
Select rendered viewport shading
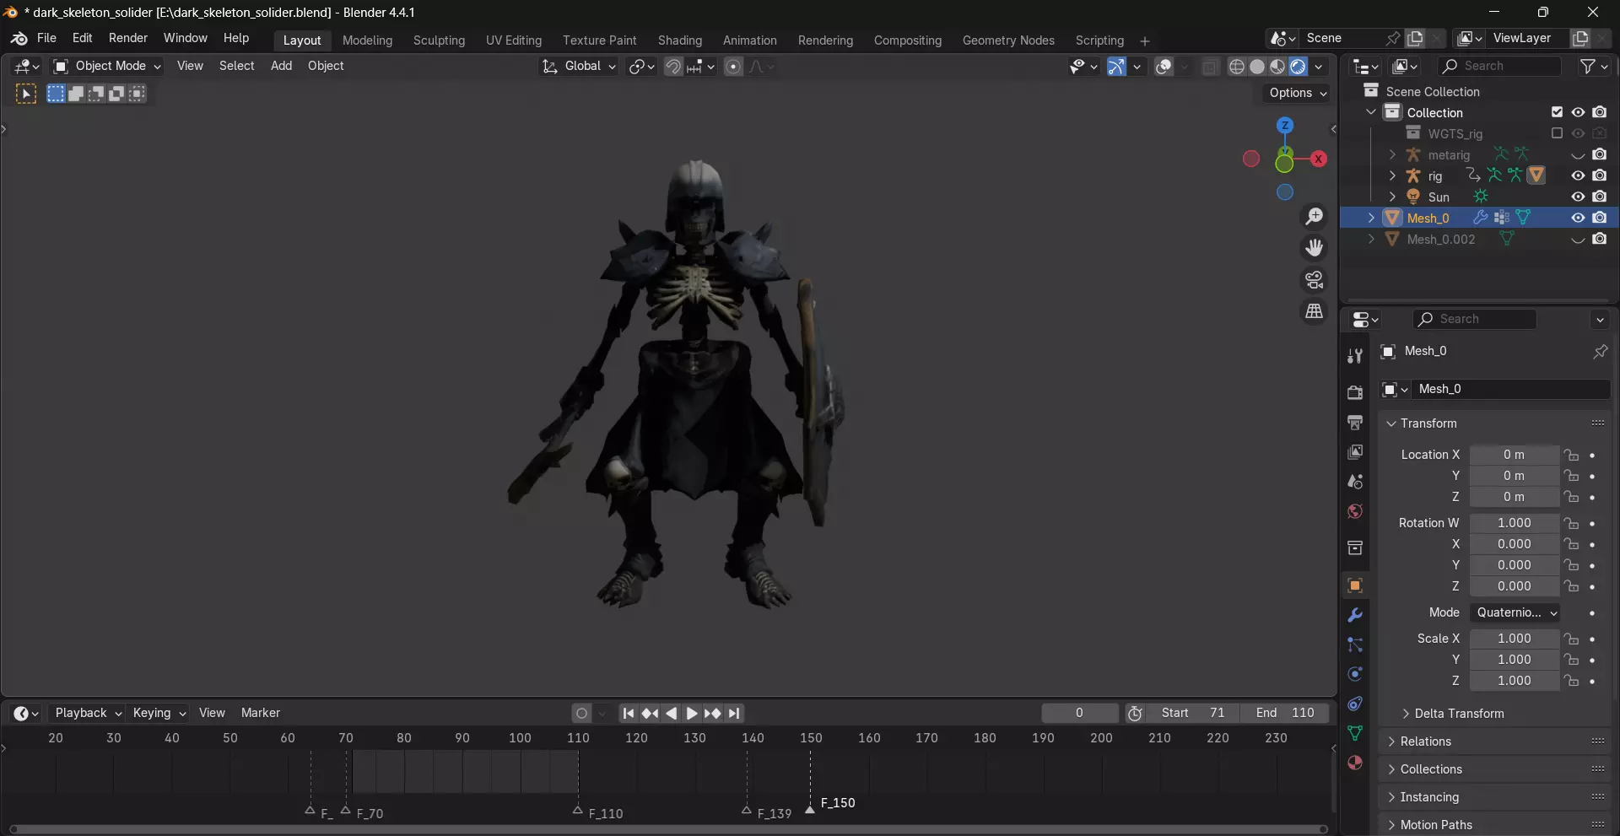pos(1298,67)
